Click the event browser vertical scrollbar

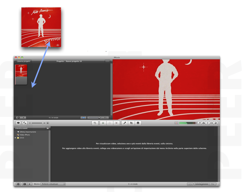(219, 154)
